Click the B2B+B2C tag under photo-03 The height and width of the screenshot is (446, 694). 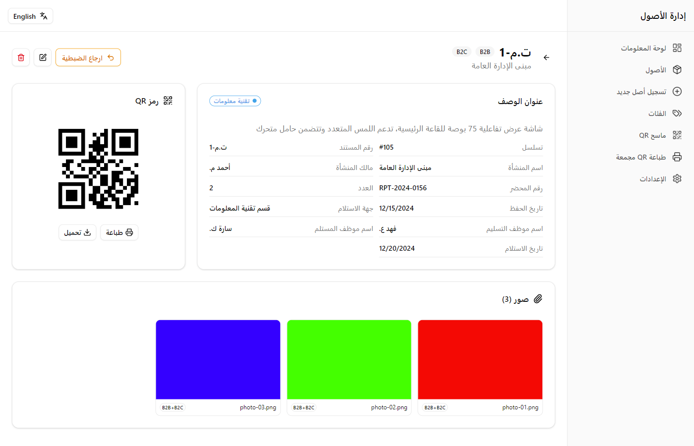(173, 407)
